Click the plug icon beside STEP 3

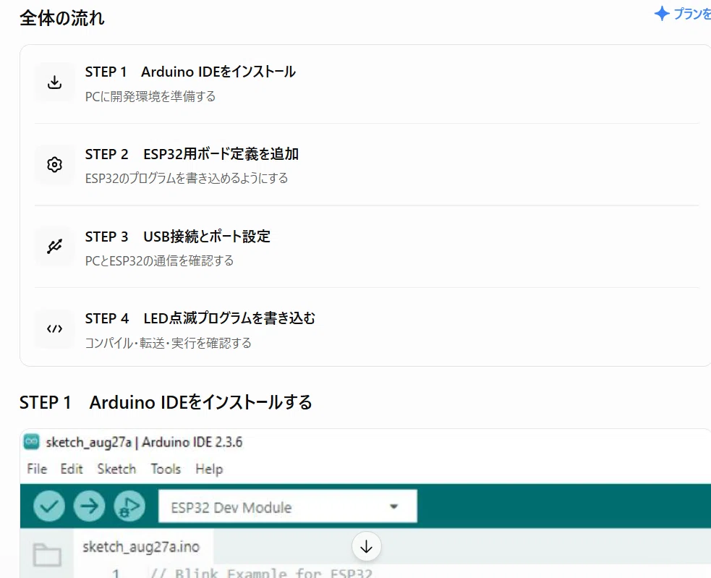pyautogui.click(x=54, y=247)
